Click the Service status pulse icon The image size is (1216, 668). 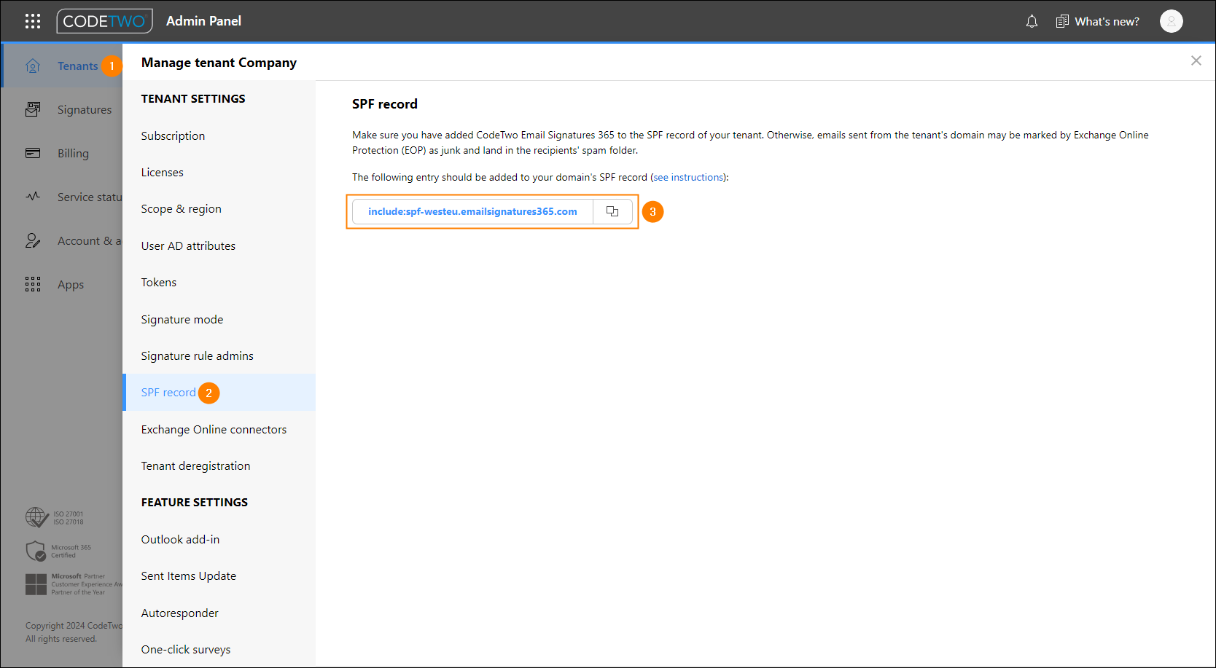(x=33, y=197)
